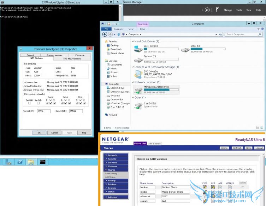
Task: Open Server Manager from the taskbar
Action: point(8,162)
